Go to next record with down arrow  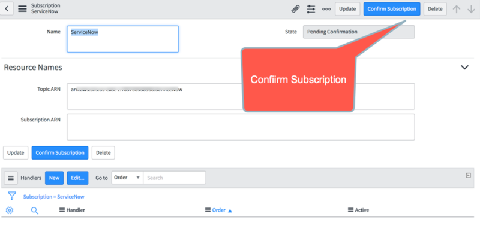click(x=471, y=9)
